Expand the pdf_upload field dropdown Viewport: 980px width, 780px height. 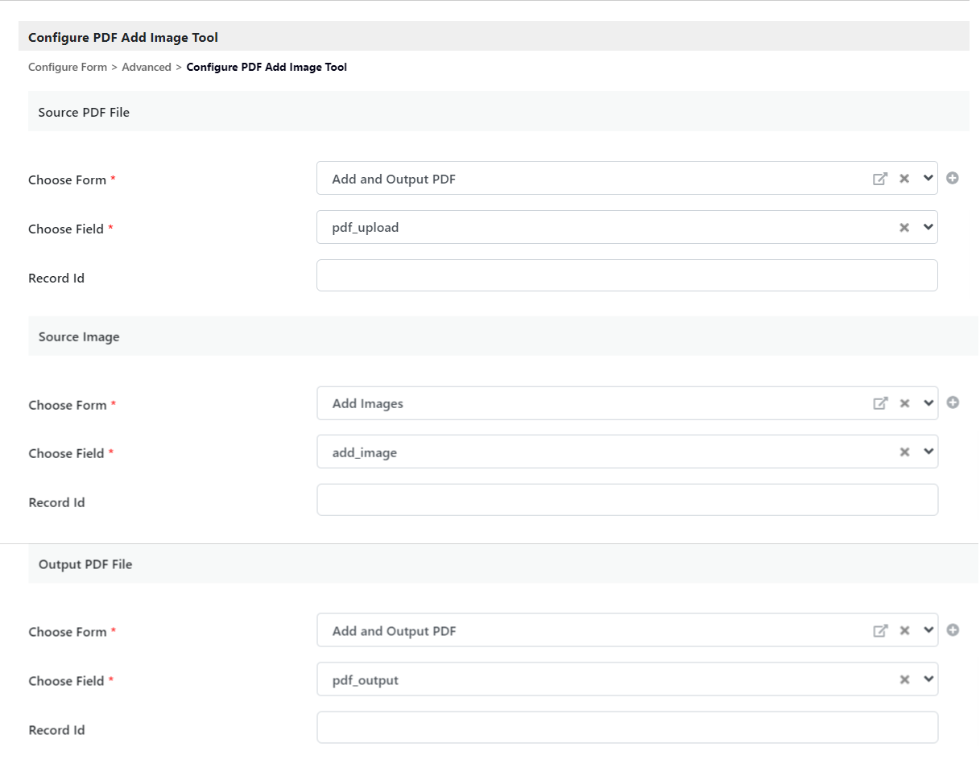[x=928, y=227]
